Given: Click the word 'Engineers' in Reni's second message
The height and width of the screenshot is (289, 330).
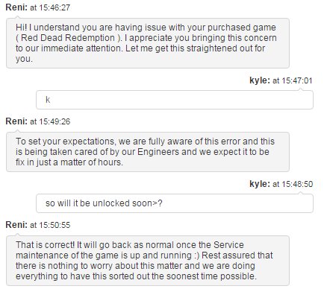Looking at the screenshot, I should [x=158, y=152].
